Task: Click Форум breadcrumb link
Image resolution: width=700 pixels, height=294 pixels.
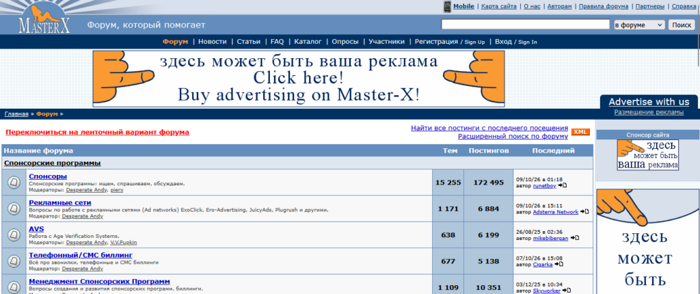Action: (x=47, y=114)
